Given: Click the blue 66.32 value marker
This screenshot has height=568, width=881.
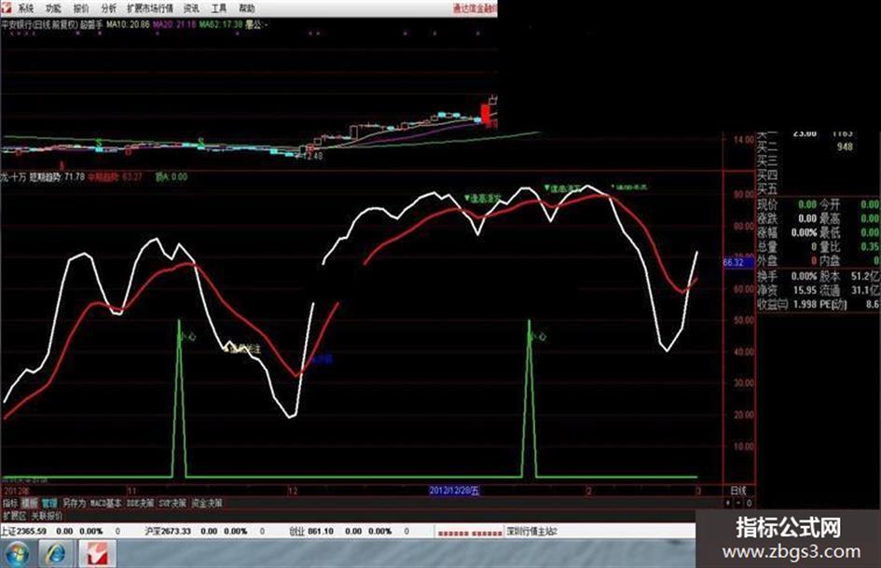Looking at the screenshot, I should pyautogui.click(x=737, y=263).
